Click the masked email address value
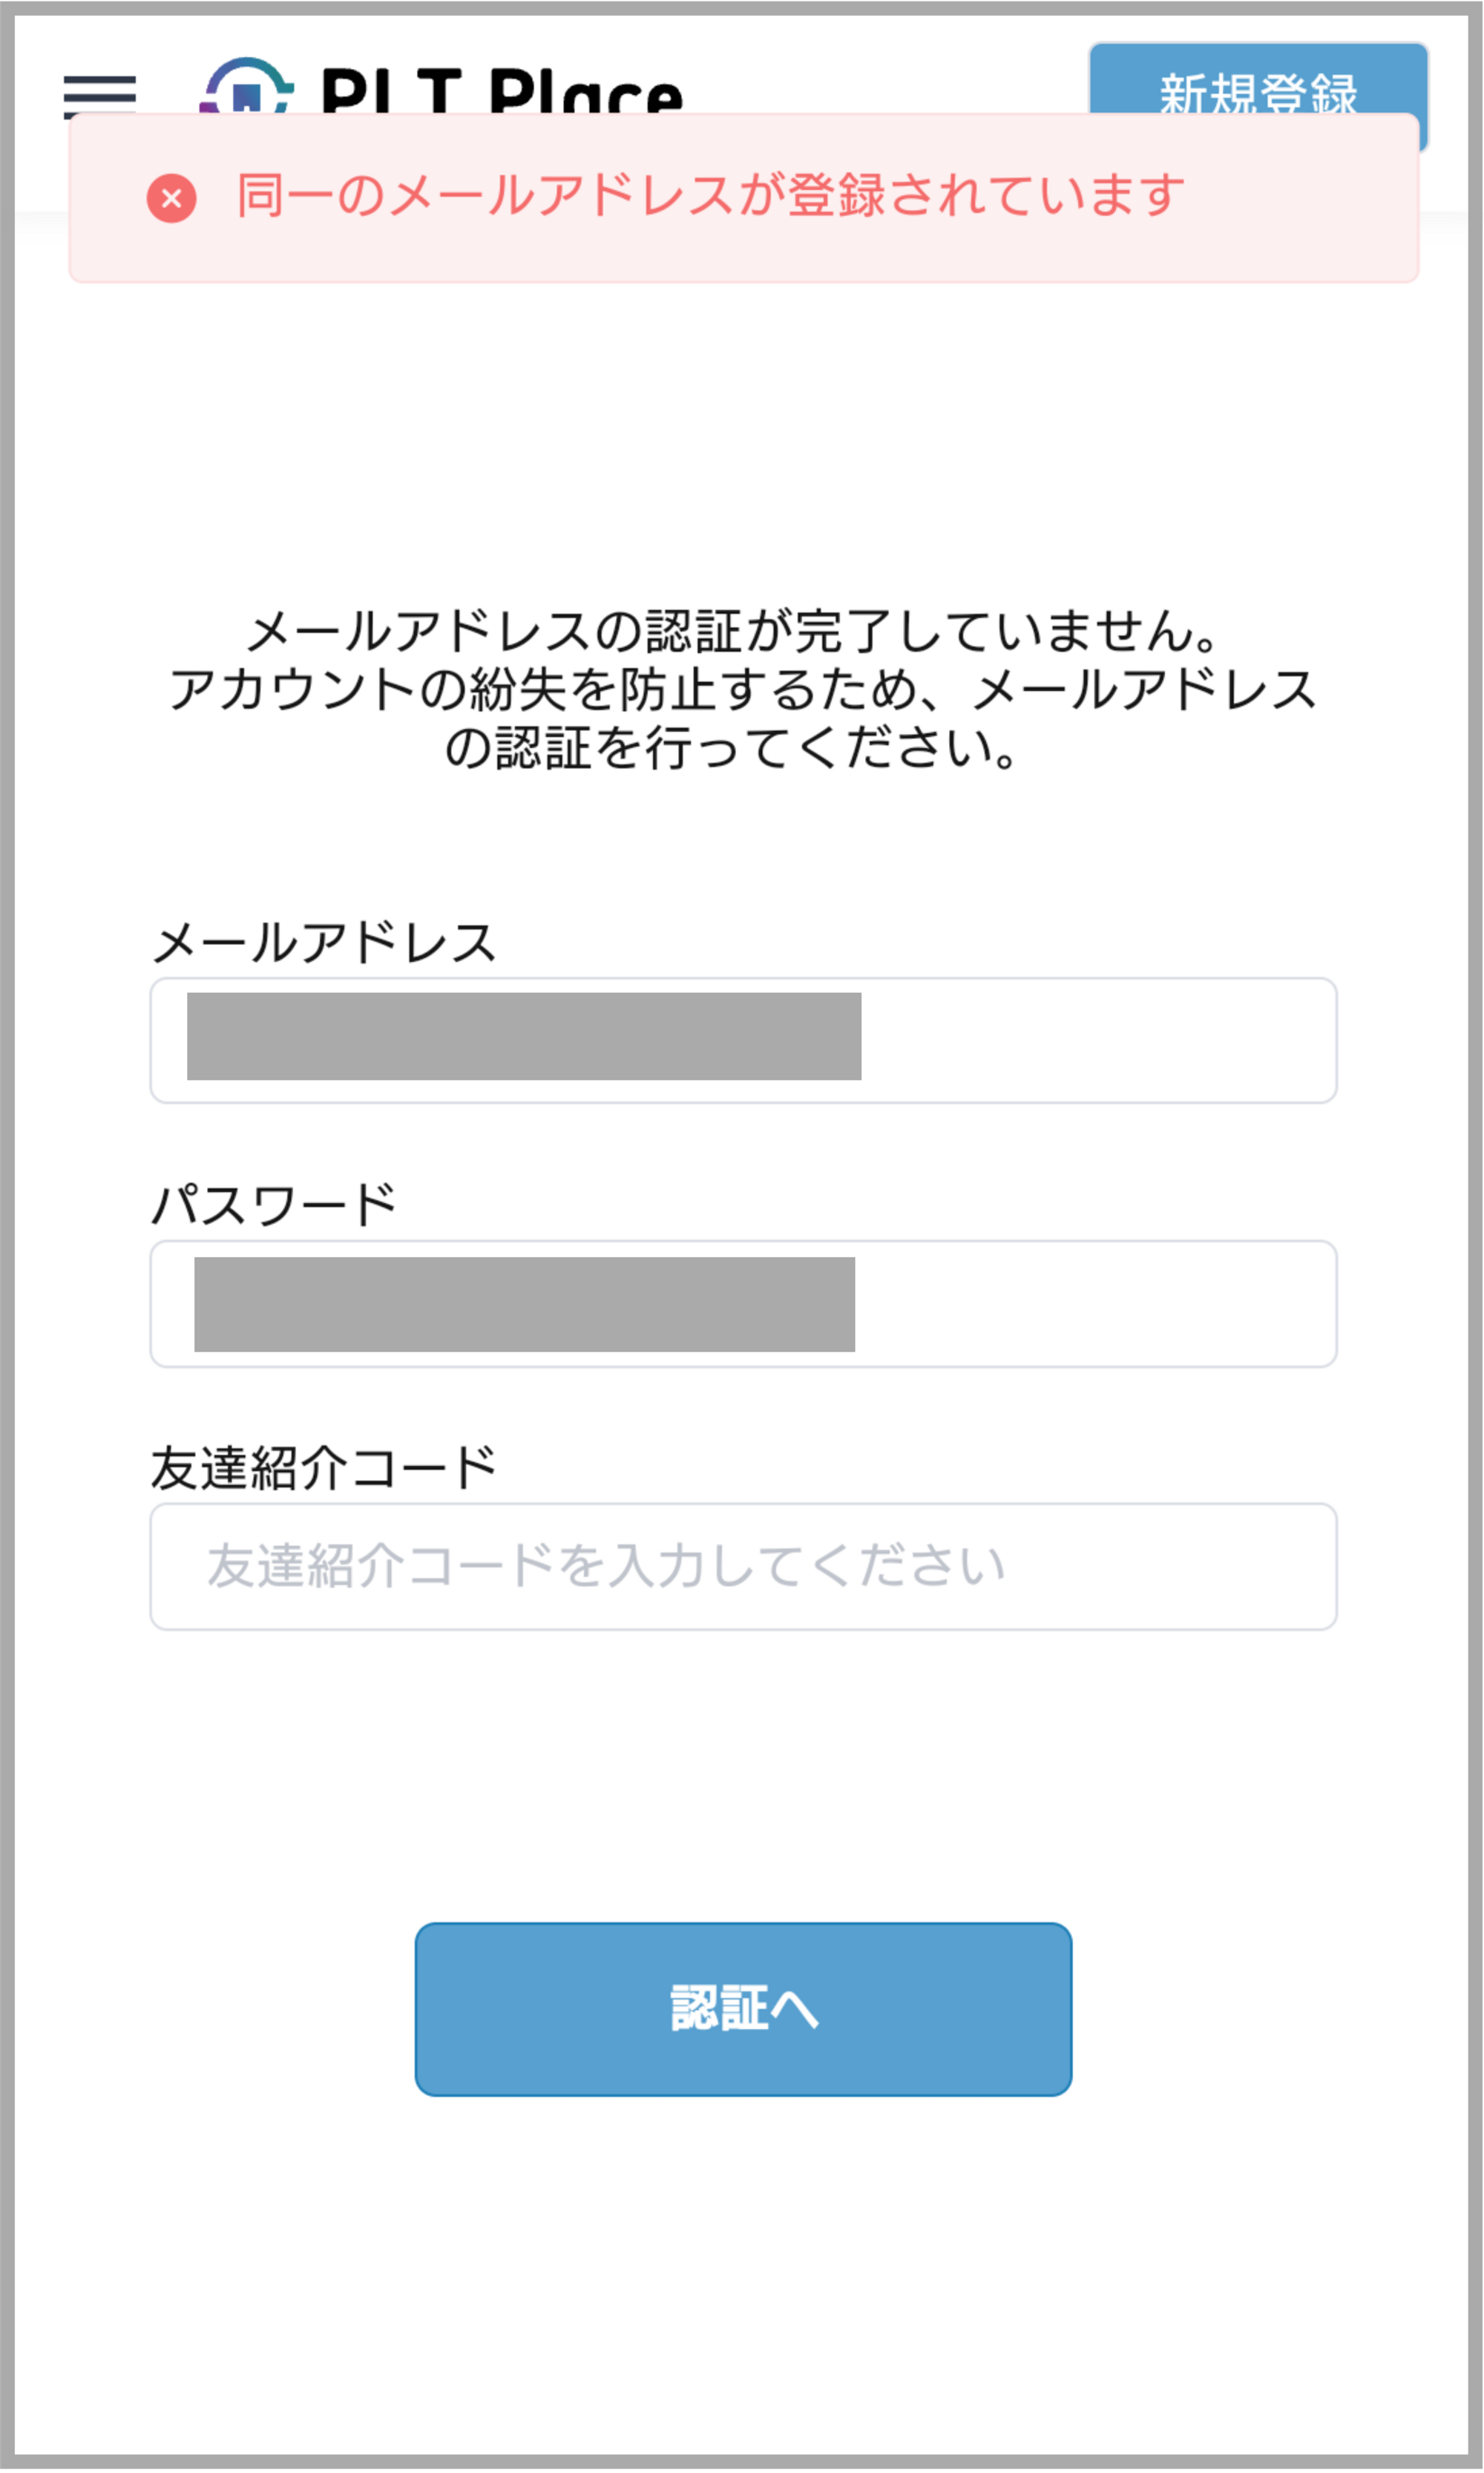Viewport: 1484px width, 2473px height. point(524,1037)
